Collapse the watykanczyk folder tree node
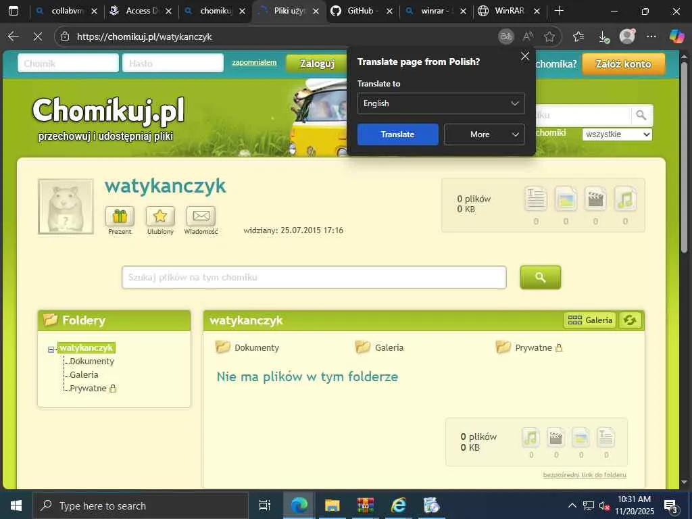 pos(51,349)
